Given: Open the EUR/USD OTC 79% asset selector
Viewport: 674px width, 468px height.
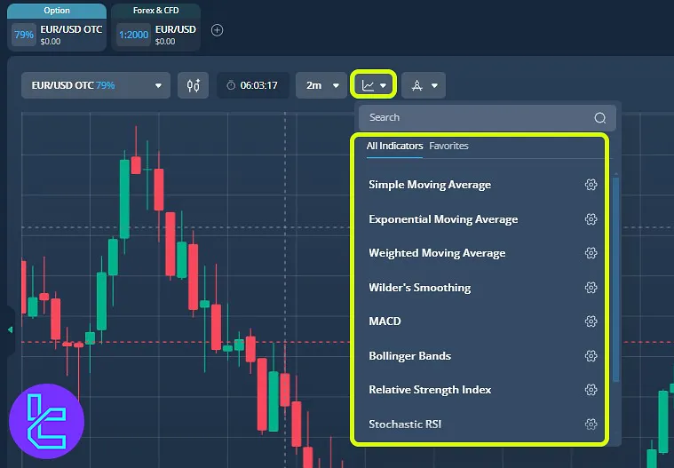Looking at the screenshot, I should point(96,85).
